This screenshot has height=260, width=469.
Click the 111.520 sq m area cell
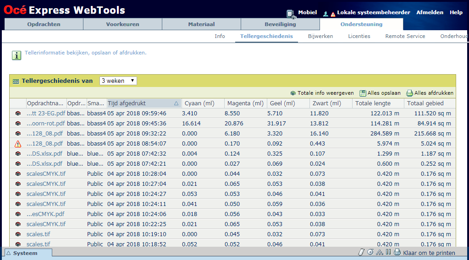[x=432, y=114]
